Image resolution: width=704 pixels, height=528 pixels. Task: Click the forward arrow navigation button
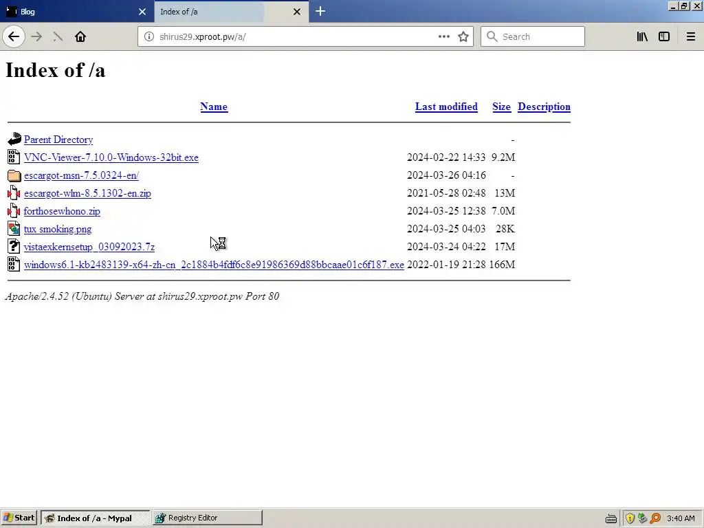pos(36,37)
